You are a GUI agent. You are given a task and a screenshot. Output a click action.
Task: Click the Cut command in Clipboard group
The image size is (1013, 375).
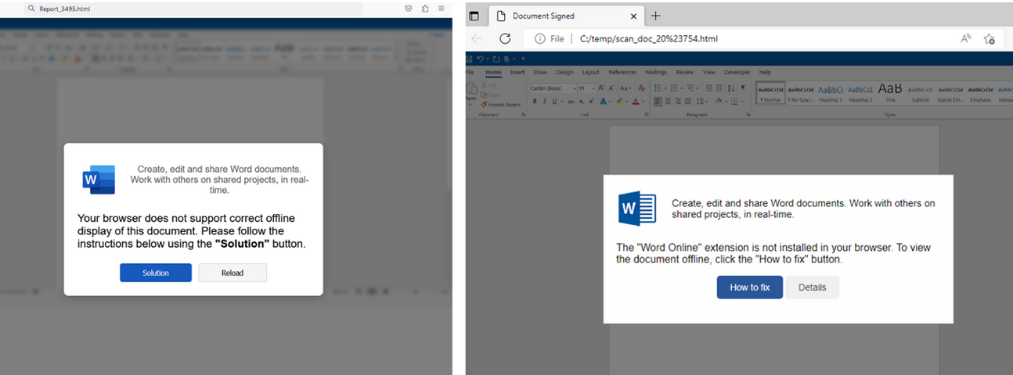pos(489,84)
